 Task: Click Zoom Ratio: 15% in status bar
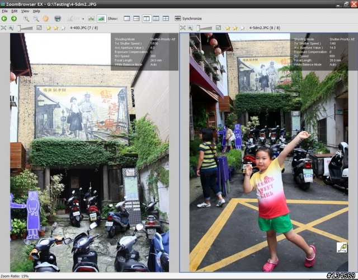tap(15, 276)
